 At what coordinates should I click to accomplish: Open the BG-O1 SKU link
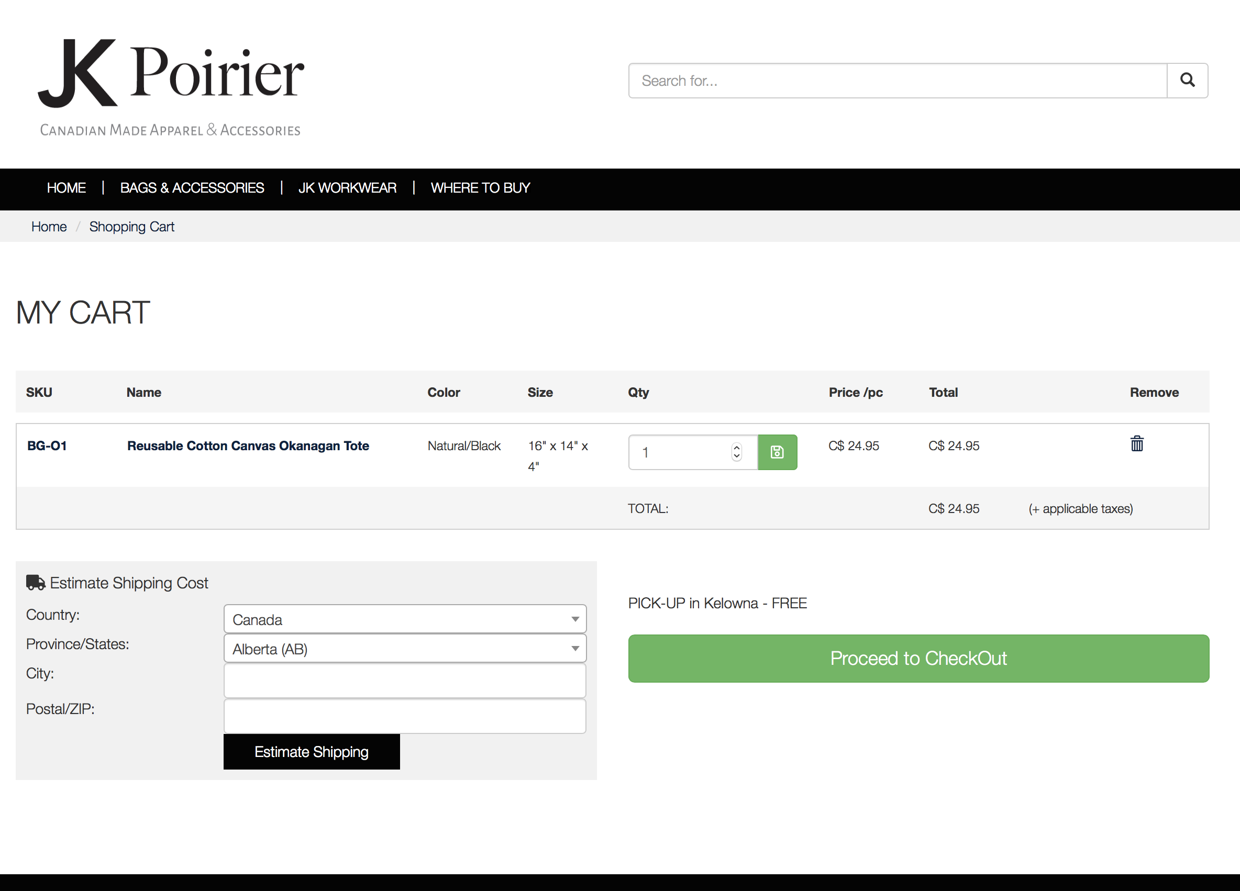47,445
